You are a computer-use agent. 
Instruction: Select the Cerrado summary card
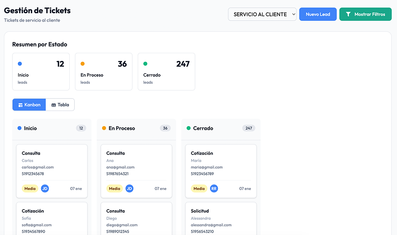click(166, 72)
